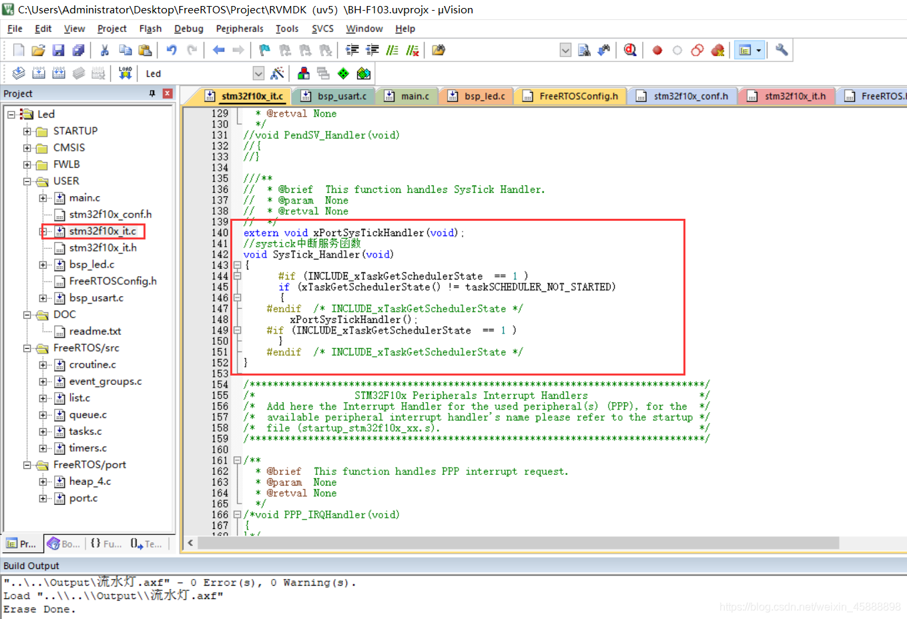The height and width of the screenshot is (619, 907).
Task: Open Configuration with the wrench icon
Action: [x=782, y=50]
